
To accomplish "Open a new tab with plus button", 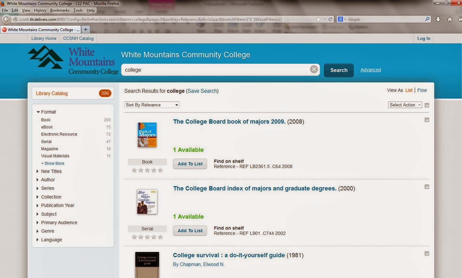I will 86,29.
